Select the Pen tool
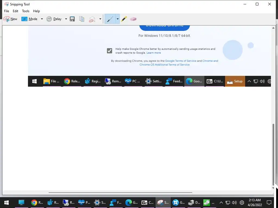The height and width of the screenshot is (208, 278). tap(110, 19)
